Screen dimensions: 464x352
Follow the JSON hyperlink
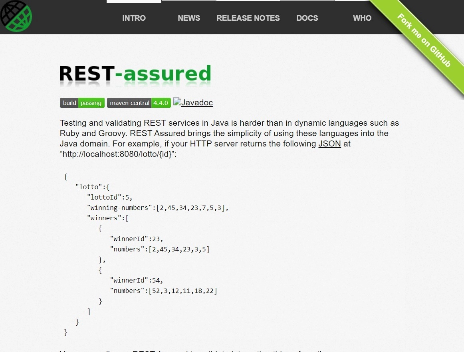coord(329,144)
